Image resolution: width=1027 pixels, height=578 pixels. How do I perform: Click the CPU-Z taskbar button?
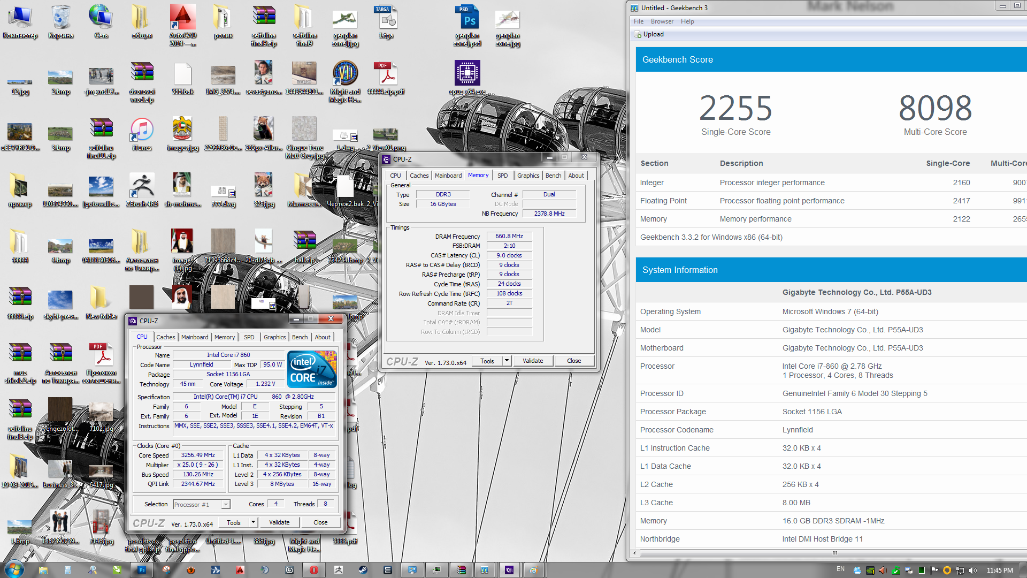(509, 570)
